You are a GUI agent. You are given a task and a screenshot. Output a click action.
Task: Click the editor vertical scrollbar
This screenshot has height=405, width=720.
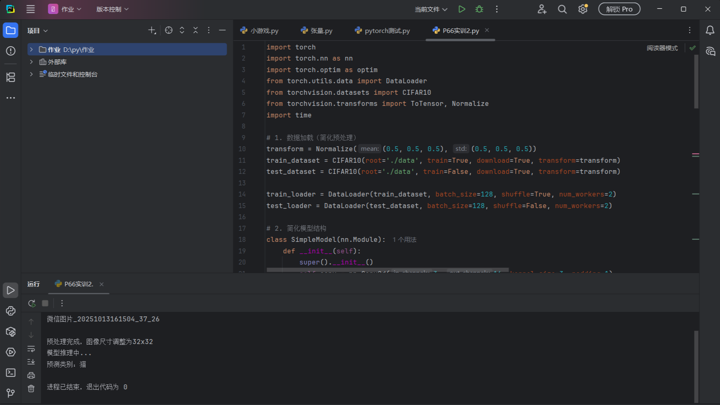696,82
